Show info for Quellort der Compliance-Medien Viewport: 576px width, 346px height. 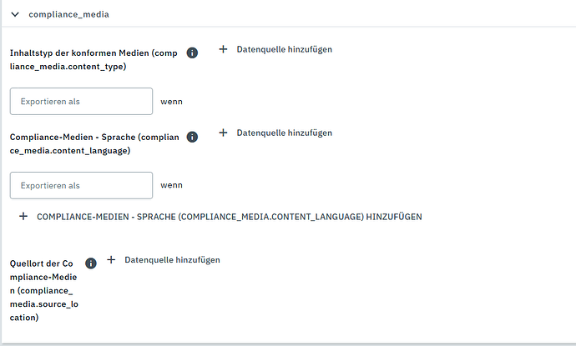[x=91, y=263]
